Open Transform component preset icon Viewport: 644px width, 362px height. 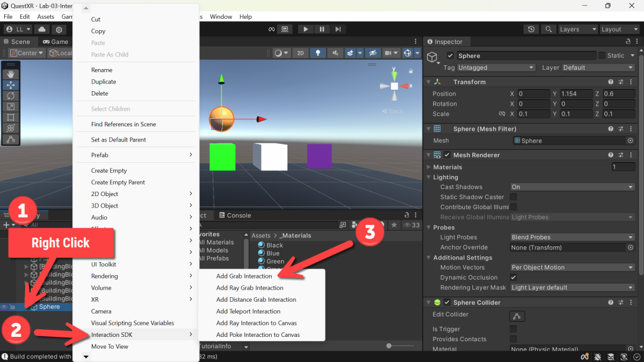tap(621, 82)
